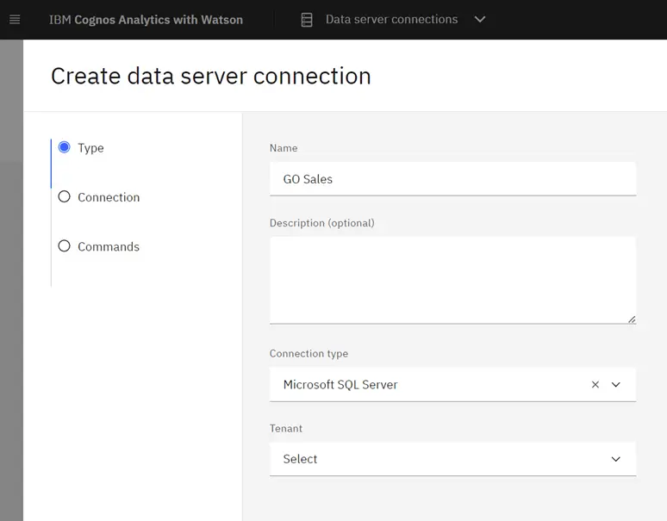Click the Description (optional) label
Image resolution: width=667 pixels, height=521 pixels.
322,223
